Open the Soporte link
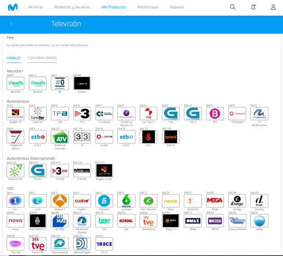 (x=177, y=7)
